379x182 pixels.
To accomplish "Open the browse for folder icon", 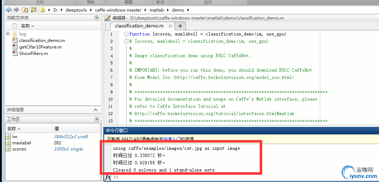I will click(x=33, y=10).
